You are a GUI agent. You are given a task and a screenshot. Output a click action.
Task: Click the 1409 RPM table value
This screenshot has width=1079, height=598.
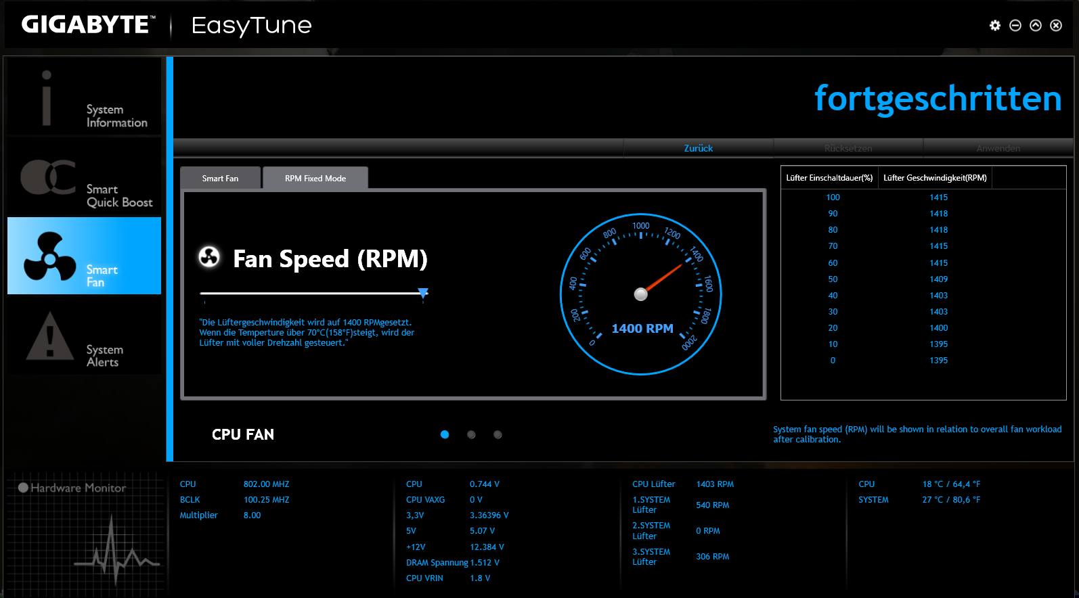[938, 279]
